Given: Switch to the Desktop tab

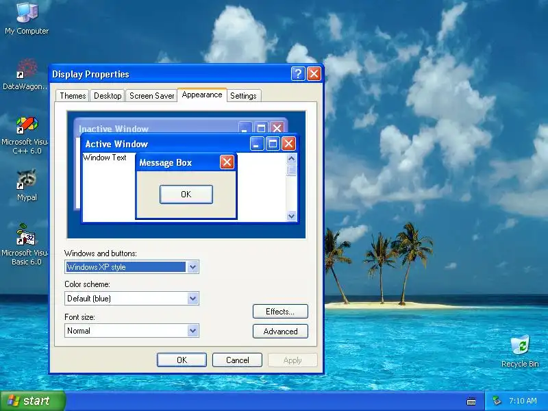Looking at the screenshot, I should tap(108, 96).
